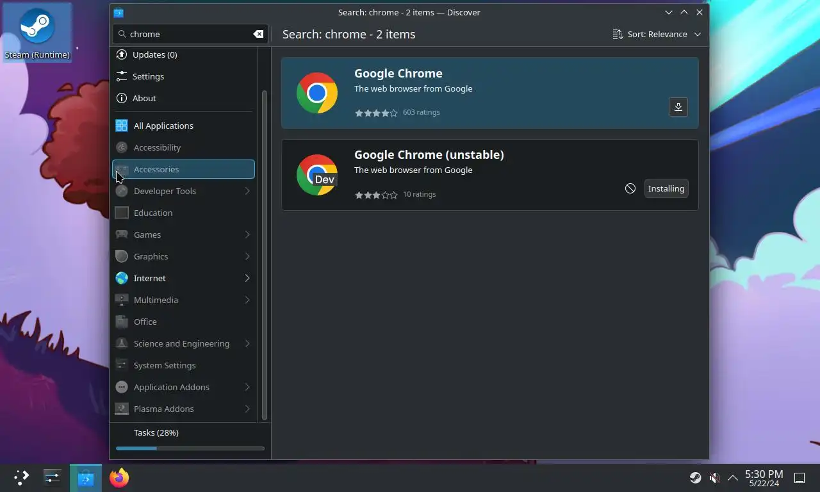
Task: Click the search magnifier icon
Action: (122, 34)
